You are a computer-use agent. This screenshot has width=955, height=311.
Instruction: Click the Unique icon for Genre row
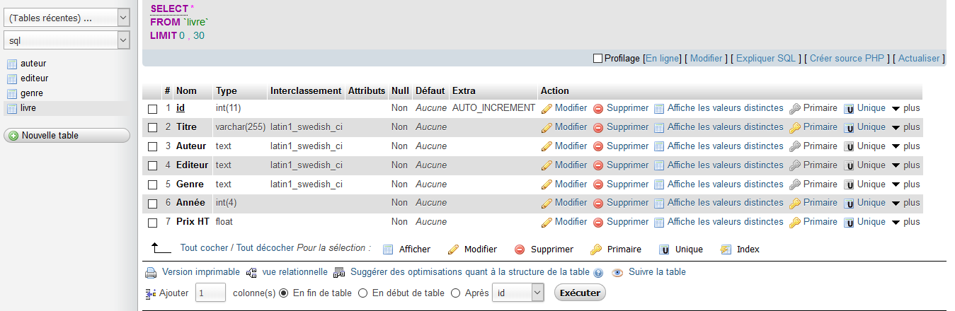pyautogui.click(x=850, y=184)
